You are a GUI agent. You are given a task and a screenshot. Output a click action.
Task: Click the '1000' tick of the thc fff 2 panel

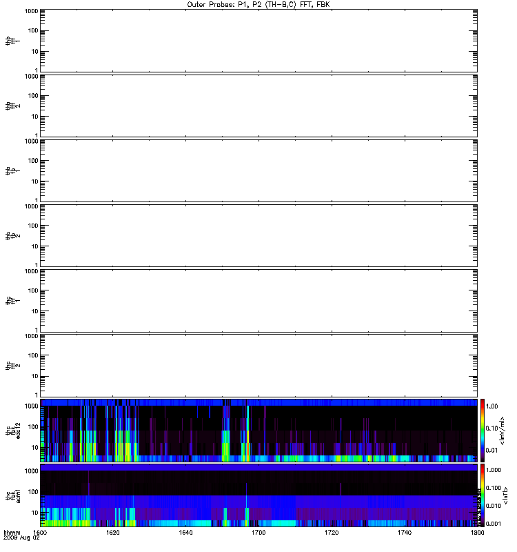point(31,336)
